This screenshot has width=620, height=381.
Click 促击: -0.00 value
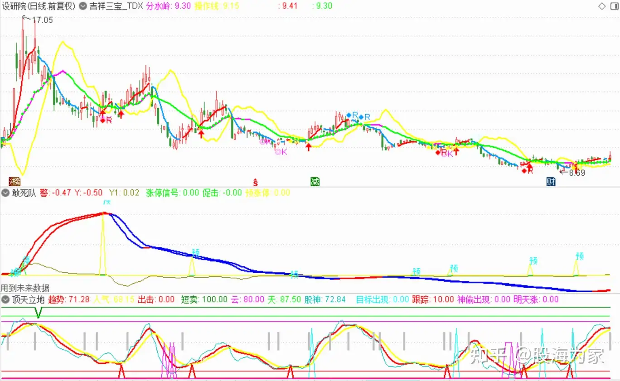click(222, 193)
